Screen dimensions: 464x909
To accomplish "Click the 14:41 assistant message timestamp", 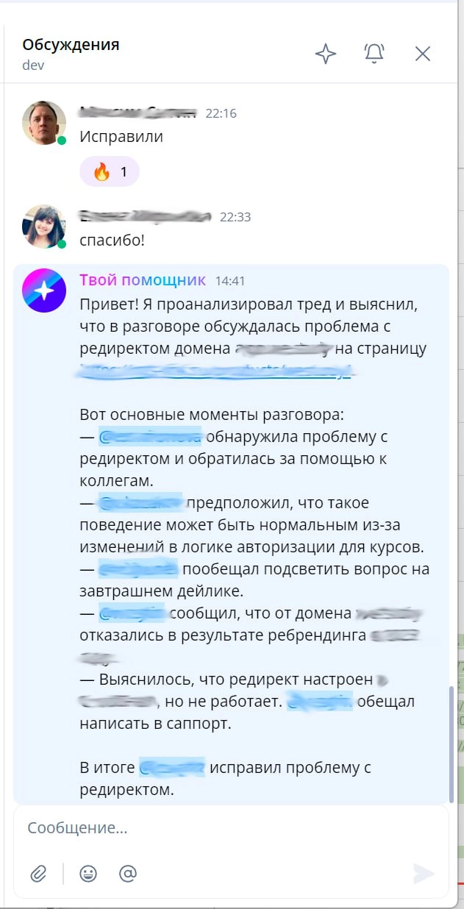I will [230, 281].
